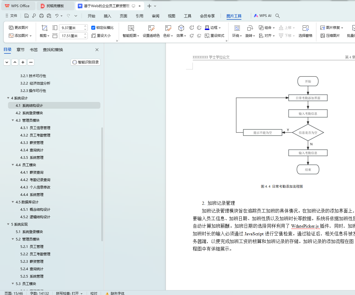Collapse the 4.4 员工模块 tree node
Image resolution: width=355 pixels, height=295 pixels.
click(13, 165)
